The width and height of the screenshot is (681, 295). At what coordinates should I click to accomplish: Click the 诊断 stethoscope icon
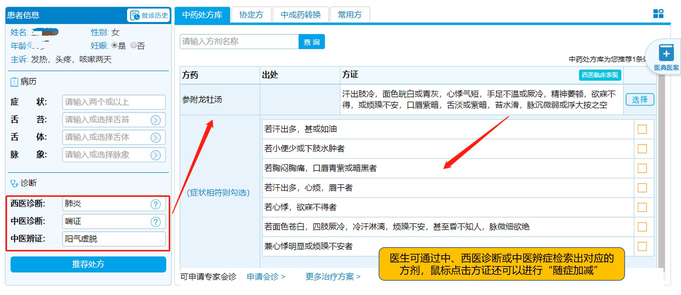(14, 183)
